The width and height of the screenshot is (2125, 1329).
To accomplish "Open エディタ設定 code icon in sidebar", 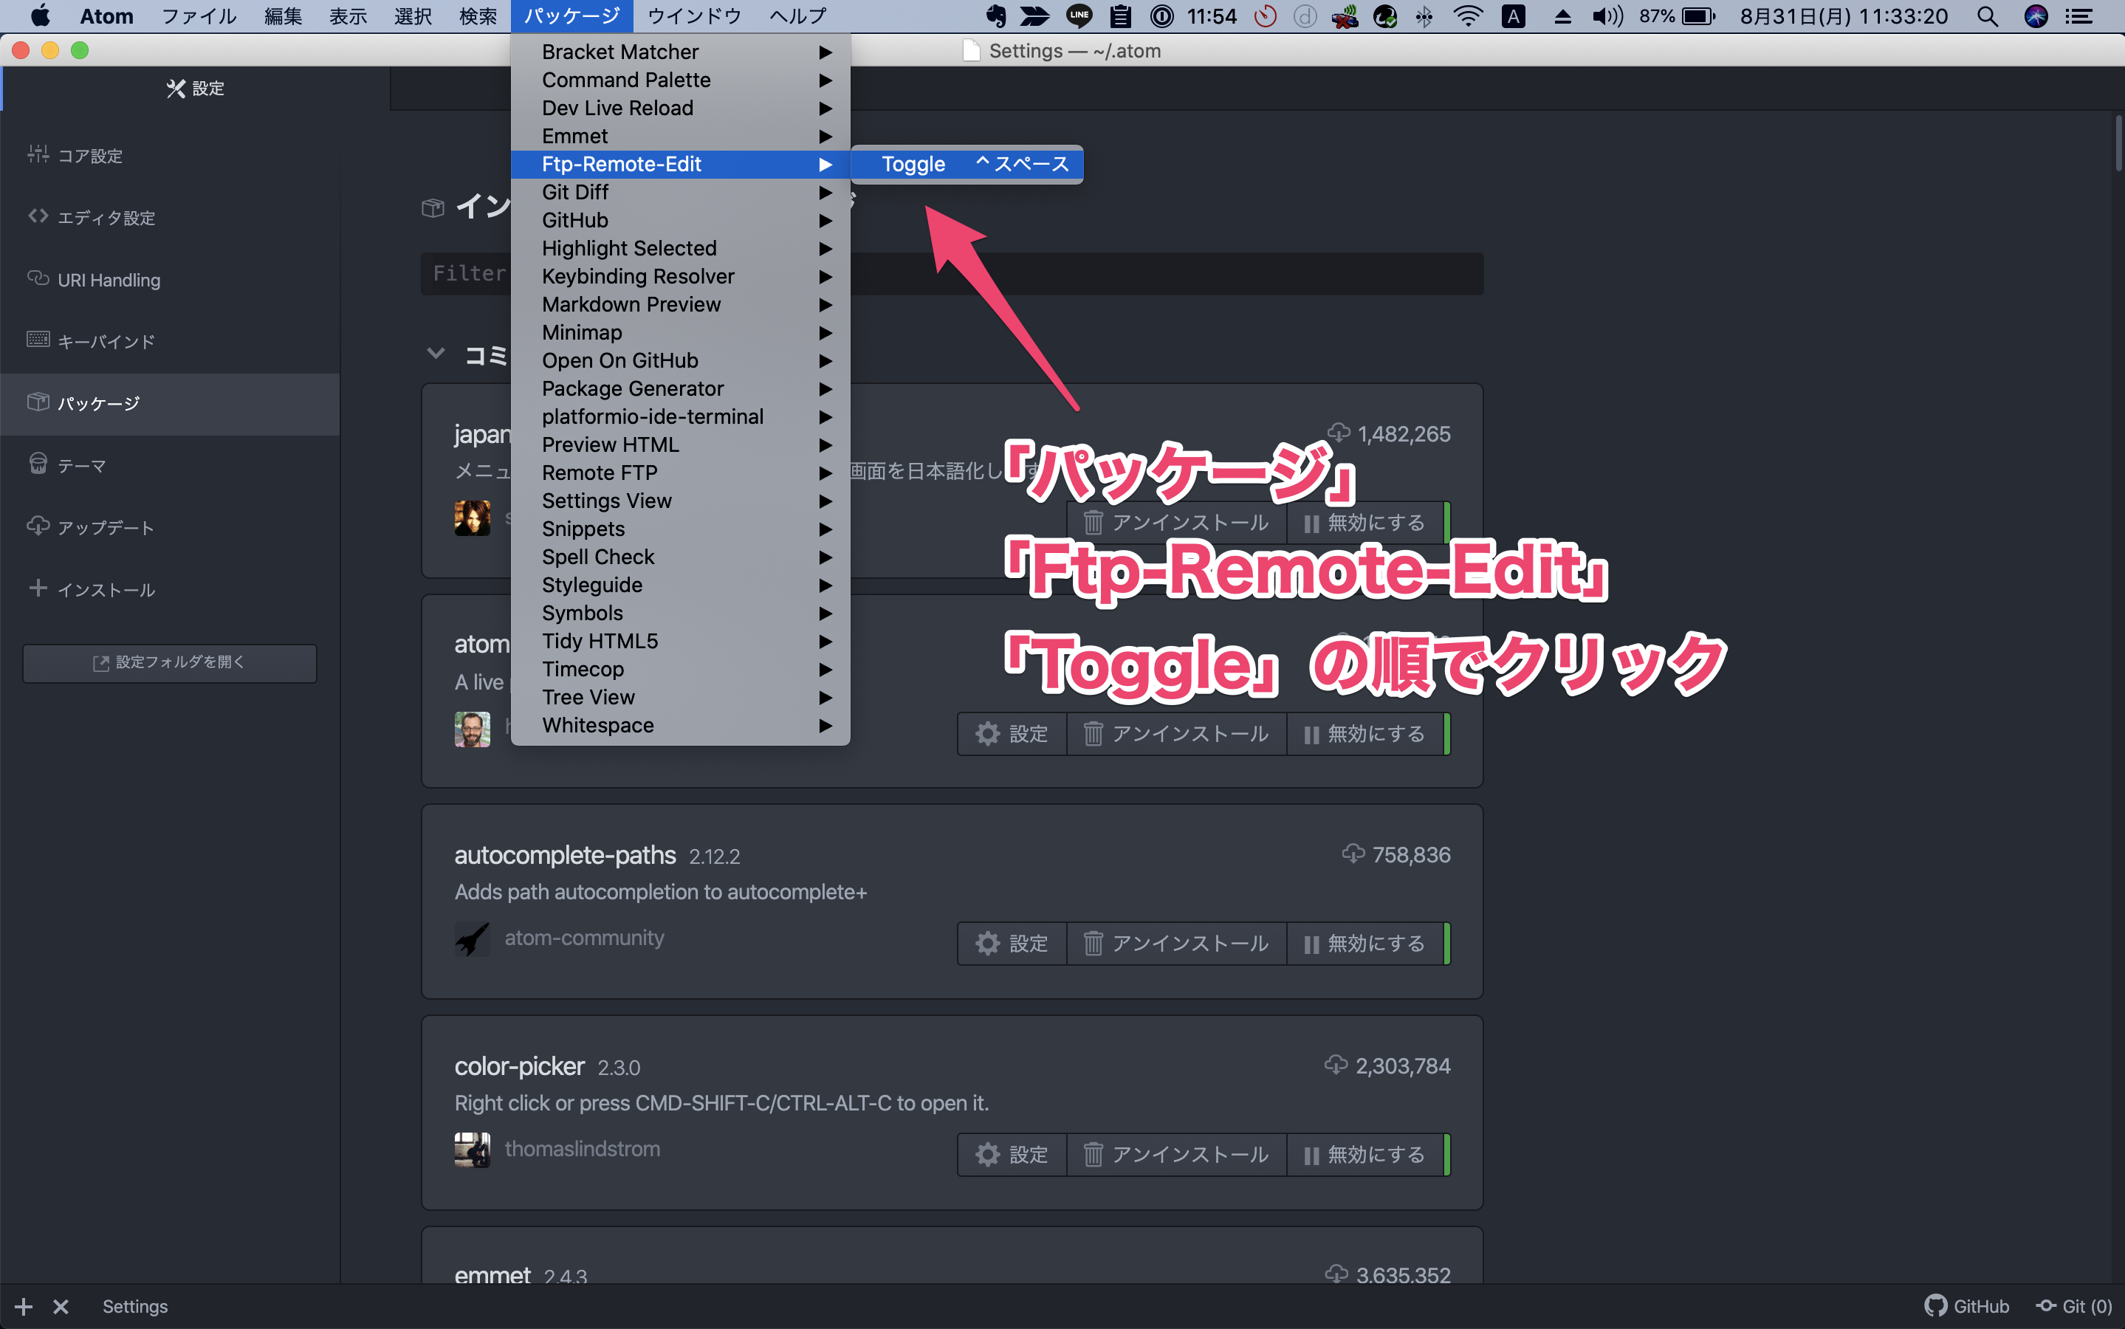I will point(38,216).
